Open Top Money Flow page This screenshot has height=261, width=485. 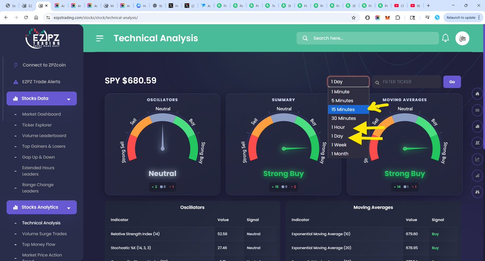39,244
